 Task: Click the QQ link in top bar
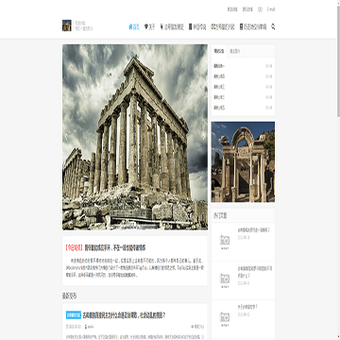click(x=260, y=9)
